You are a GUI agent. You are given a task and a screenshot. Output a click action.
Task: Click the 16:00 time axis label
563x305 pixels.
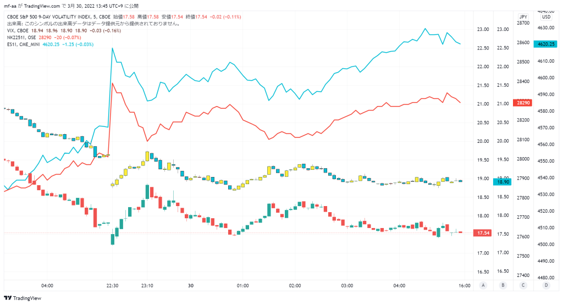pyautogui.click(x=465, y=286)
